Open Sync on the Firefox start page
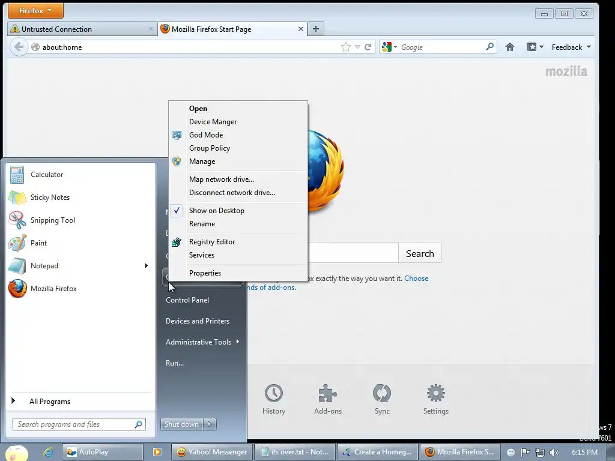The width and height of the screenshot is (615, 461). pyautogui.click(x=381, y=399)
